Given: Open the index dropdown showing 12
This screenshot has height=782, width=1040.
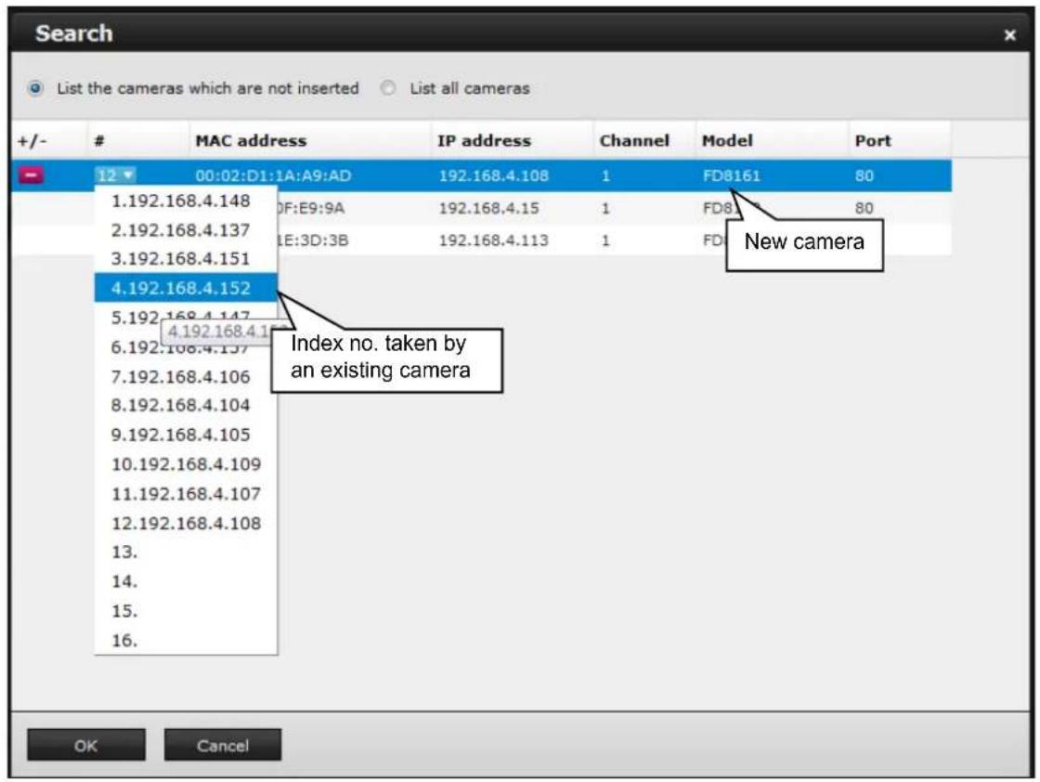Looking at the screenshot, I should (115, 176).
